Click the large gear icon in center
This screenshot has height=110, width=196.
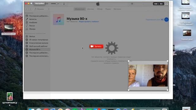tap(111, 48)
